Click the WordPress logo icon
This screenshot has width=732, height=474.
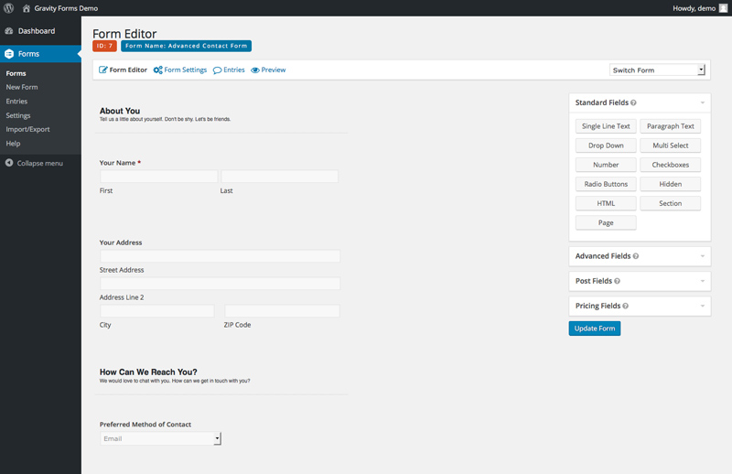point(8,8)
